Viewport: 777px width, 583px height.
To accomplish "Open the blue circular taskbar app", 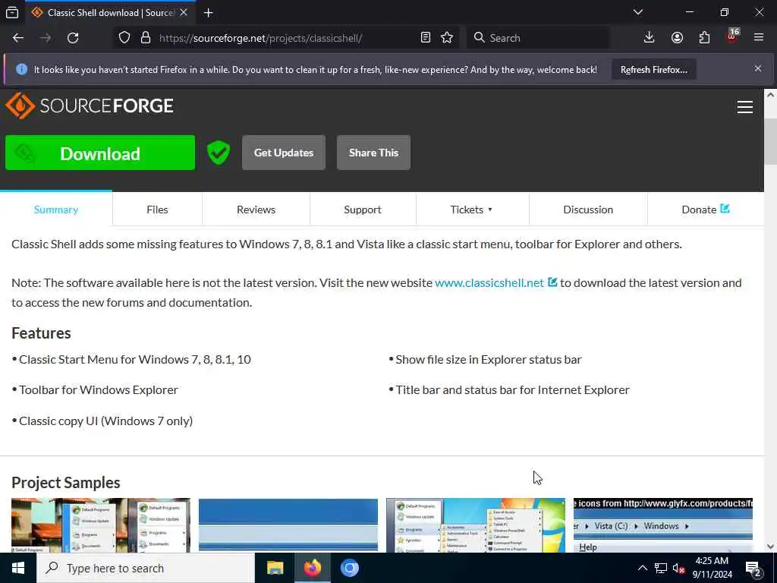I will click(349, 568).
